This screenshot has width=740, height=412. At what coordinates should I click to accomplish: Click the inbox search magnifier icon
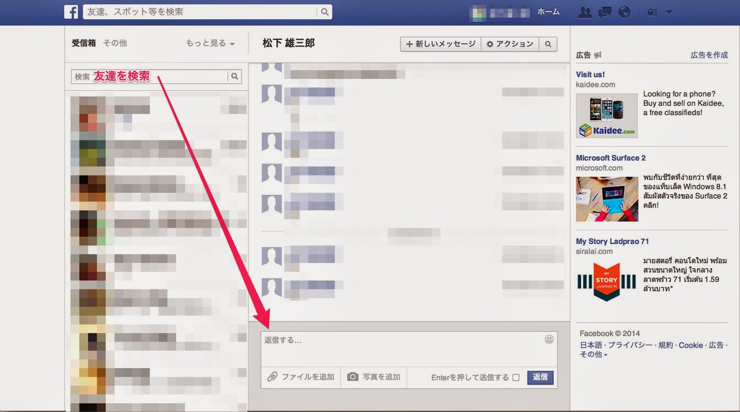(234, 76)
